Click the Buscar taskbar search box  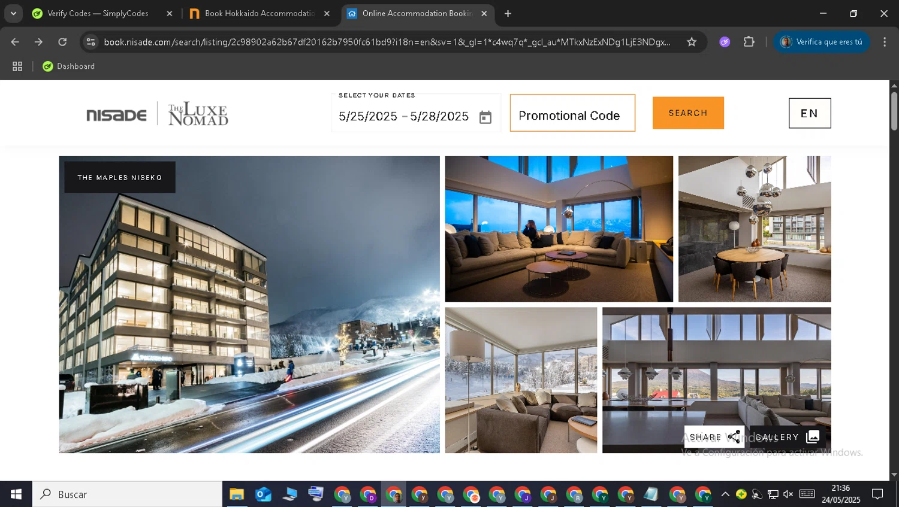pyautogui.click(x=127, y=494)
